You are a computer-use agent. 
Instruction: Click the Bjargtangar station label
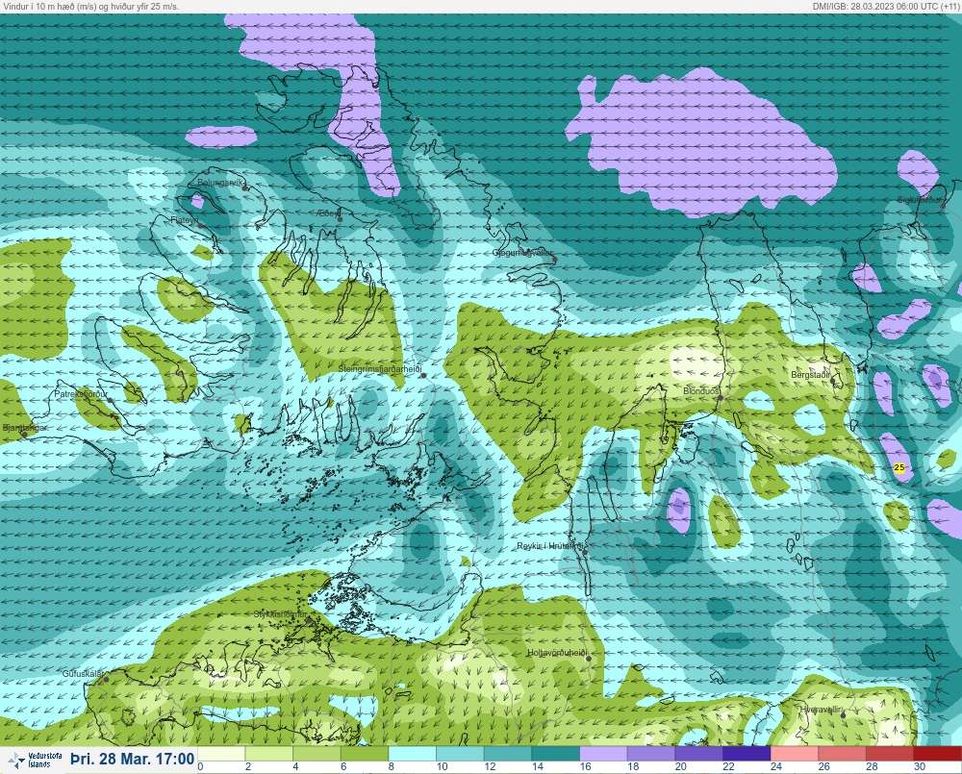[x=25, y=428]
